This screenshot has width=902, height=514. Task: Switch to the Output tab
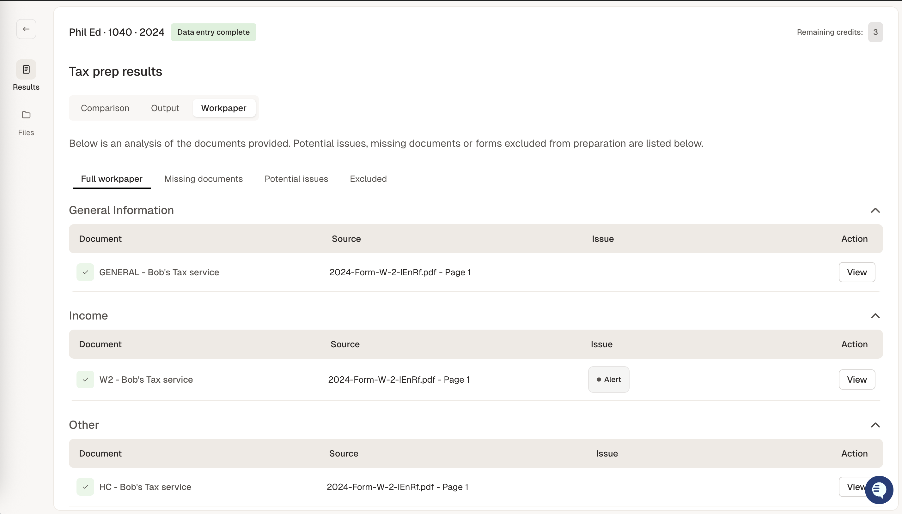tap(165, 108)
